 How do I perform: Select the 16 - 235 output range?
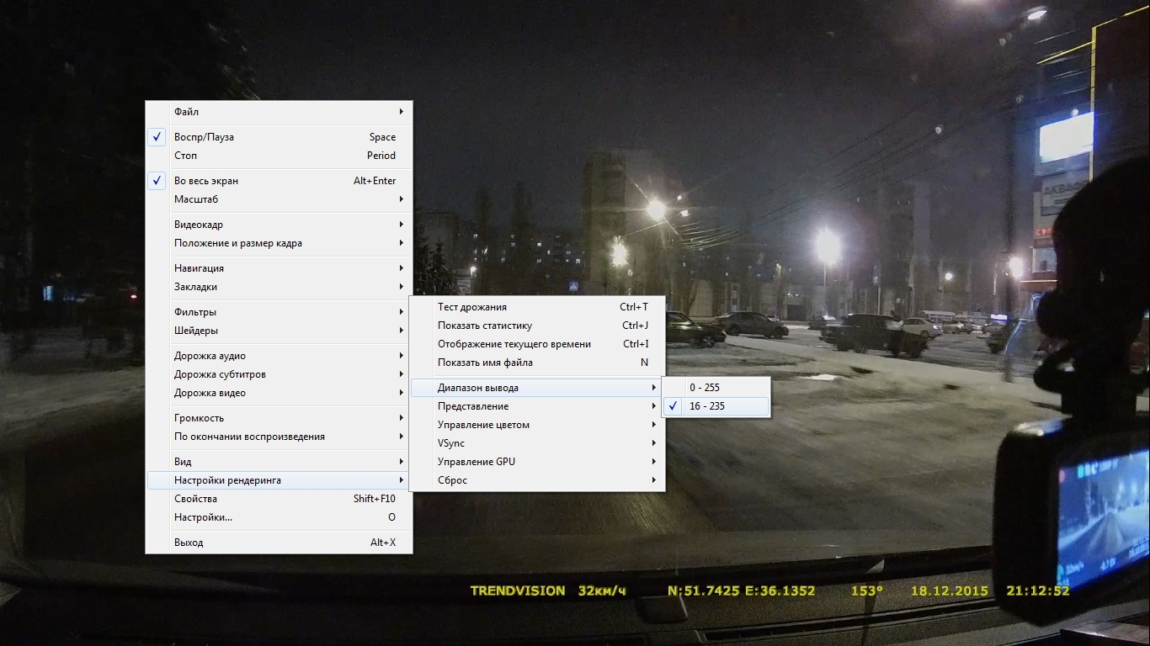(x=706, y=406)
